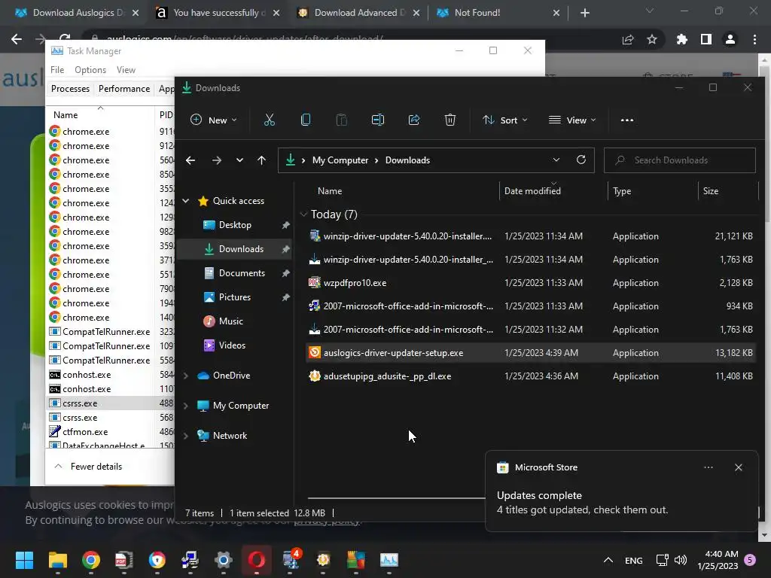
Task: Open the Chrome three-dot menu
Action: tap(754, 39)
